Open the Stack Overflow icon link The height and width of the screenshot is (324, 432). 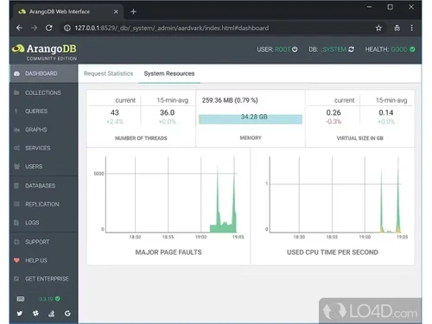tap(52, 314)
